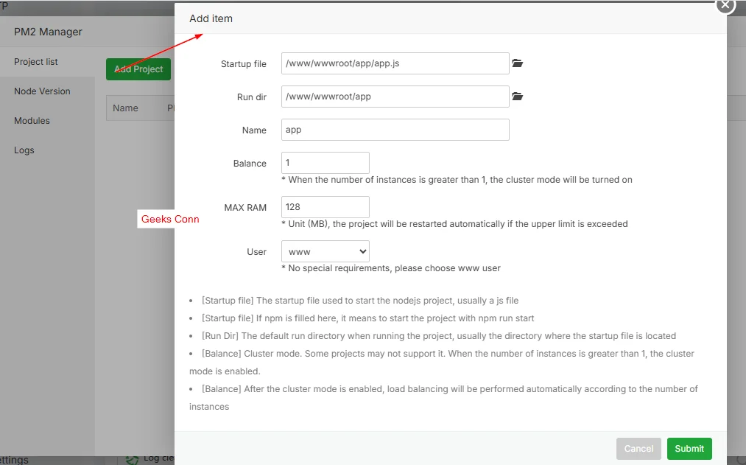This screenshot has height=465, width=746.
Task: Close the Add item dialog with the X
Action: coord(725,5)
